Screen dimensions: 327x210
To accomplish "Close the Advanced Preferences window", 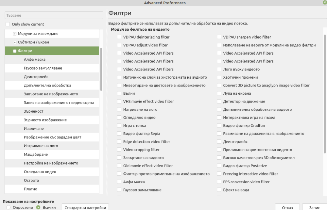I will pyautogui.click(x=325, y=2).
